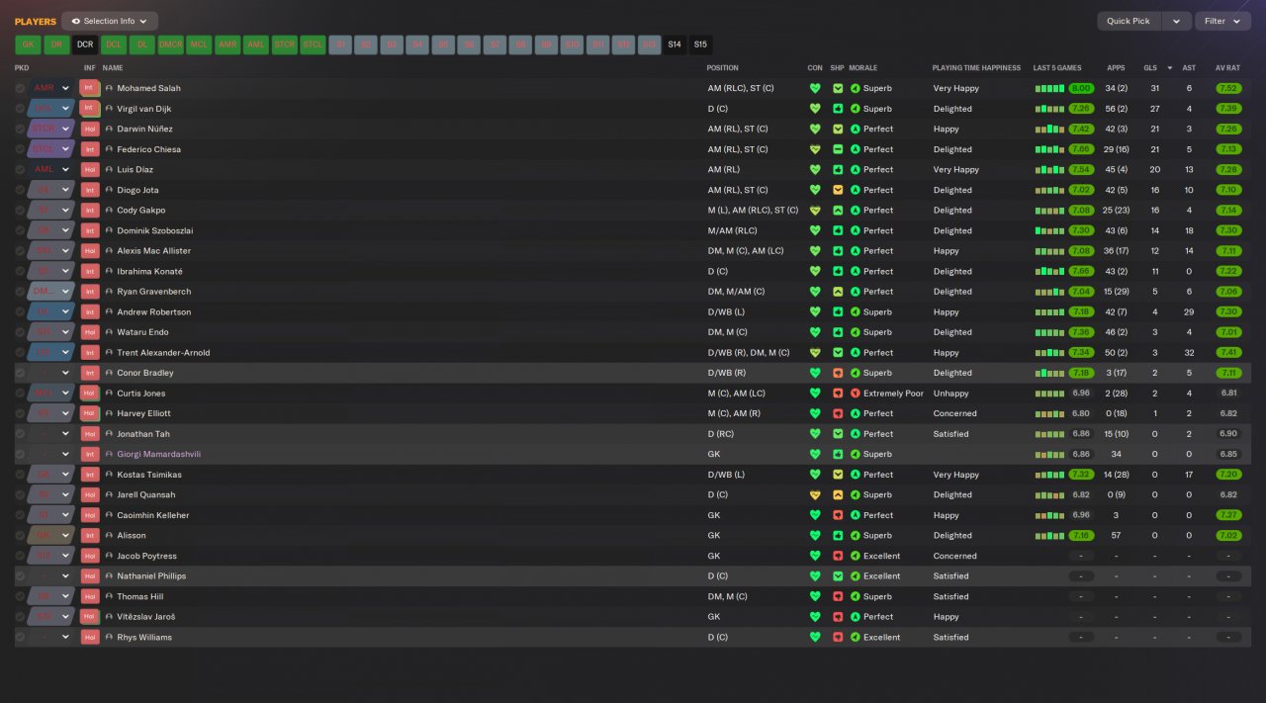Screen dimensions: 1266x703
Task: Toggle the pick checkmark for Ibrahima Konaté
Action: pos(20,271)
